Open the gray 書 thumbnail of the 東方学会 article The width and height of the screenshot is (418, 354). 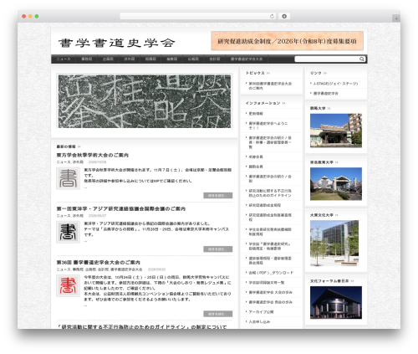[68, 178]
